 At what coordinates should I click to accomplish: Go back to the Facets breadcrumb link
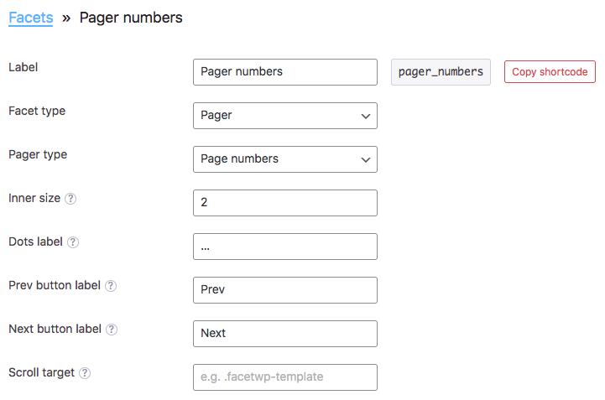coord(31,18)
